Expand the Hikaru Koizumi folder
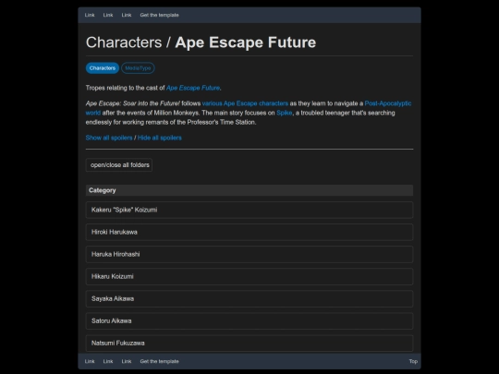The width and height of the screenshot is (499, 374). click(249, 277)
